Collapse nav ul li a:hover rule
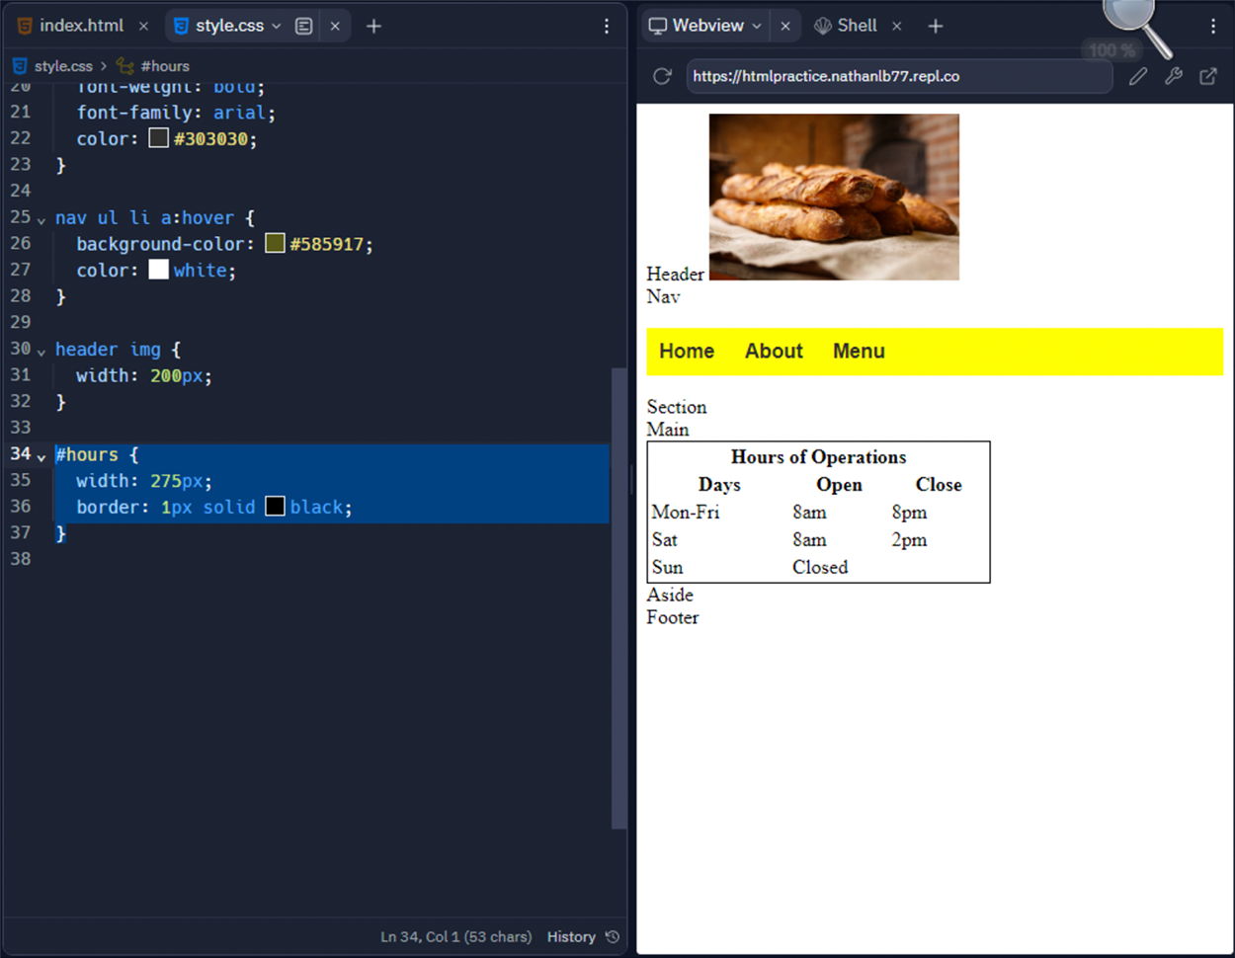 click(41, 219)
